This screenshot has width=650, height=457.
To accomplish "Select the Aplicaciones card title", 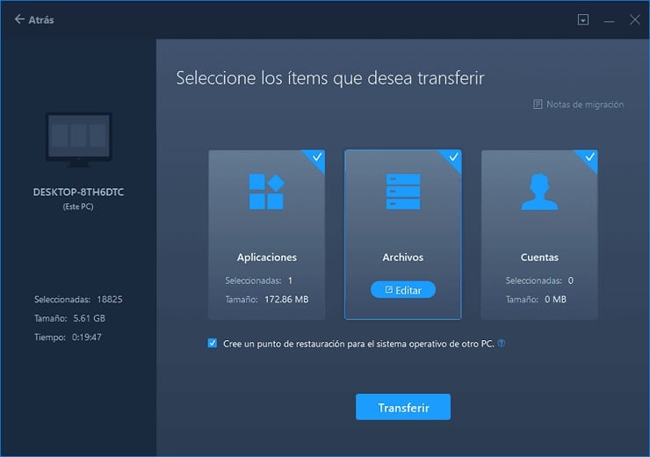I will pyautogui.click(x=266, y=258).
